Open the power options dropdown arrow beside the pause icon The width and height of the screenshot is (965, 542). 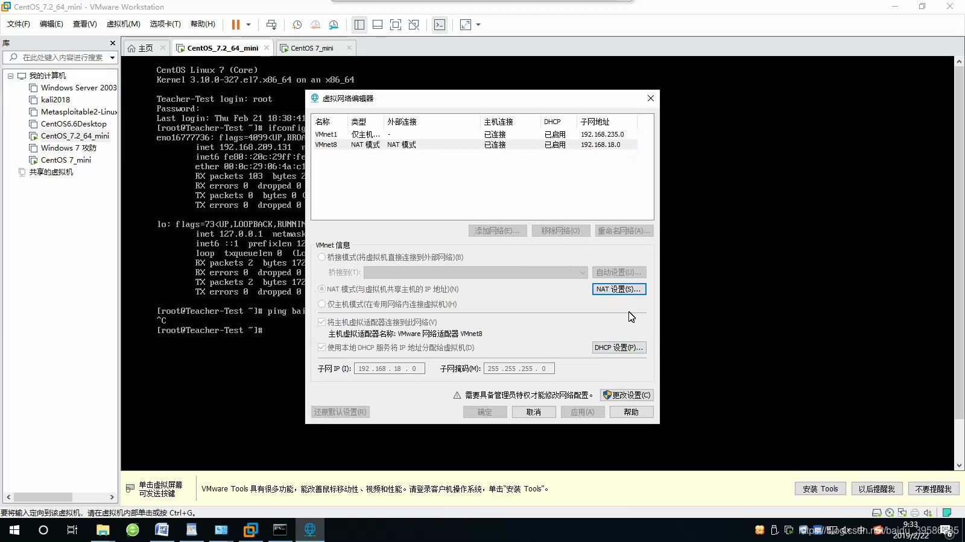[248, 25]
